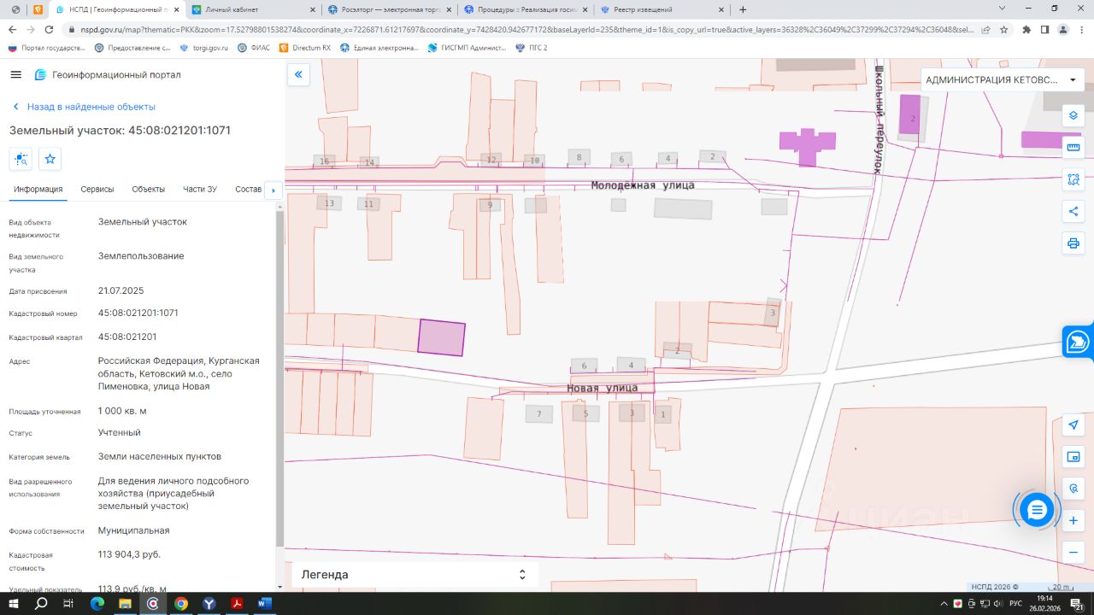Image resolution: width=1094 pixels, height=615 pixels.
Task: Open the Объекты tab
Action: (149, 189)
